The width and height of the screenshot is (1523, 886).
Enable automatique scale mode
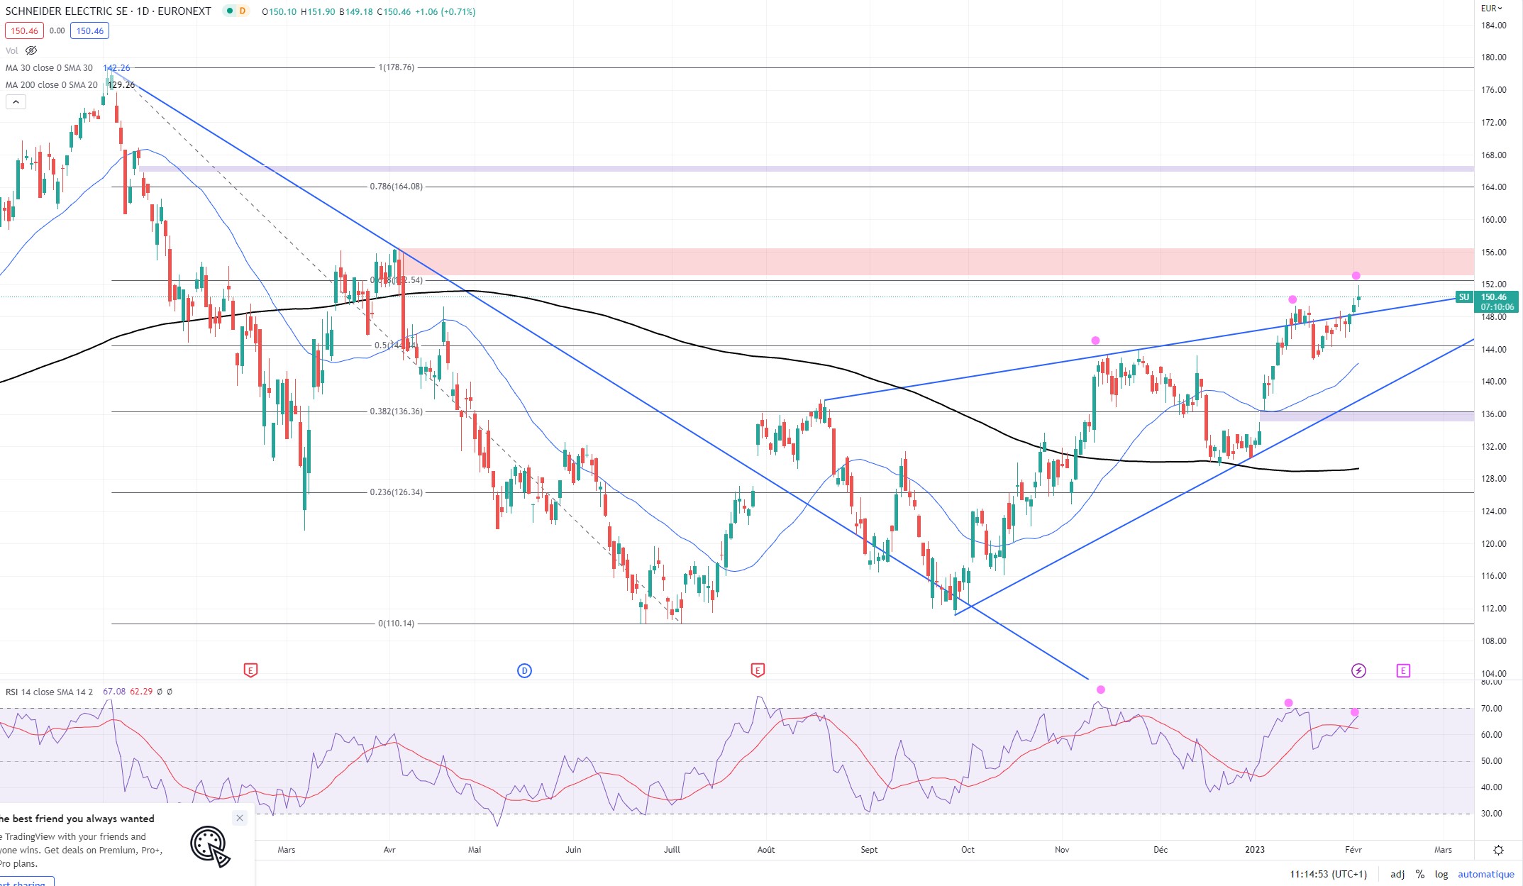tap(1485, 874)
